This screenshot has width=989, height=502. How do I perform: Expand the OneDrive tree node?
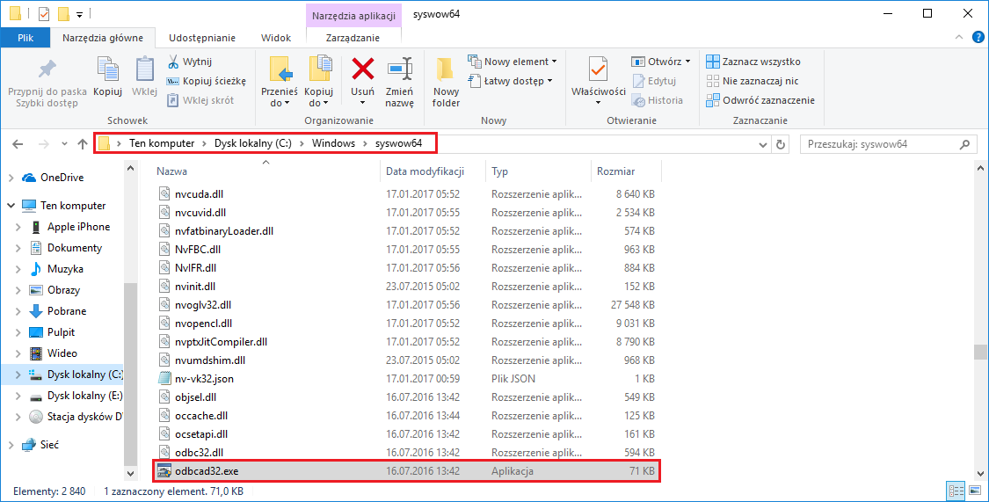pos(11,178)
